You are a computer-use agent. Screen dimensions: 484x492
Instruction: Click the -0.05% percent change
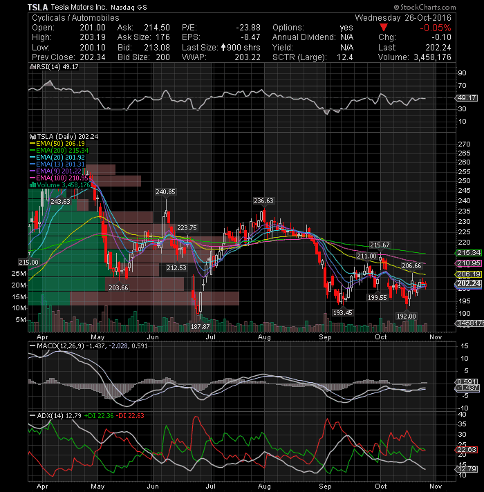(436, 28)
